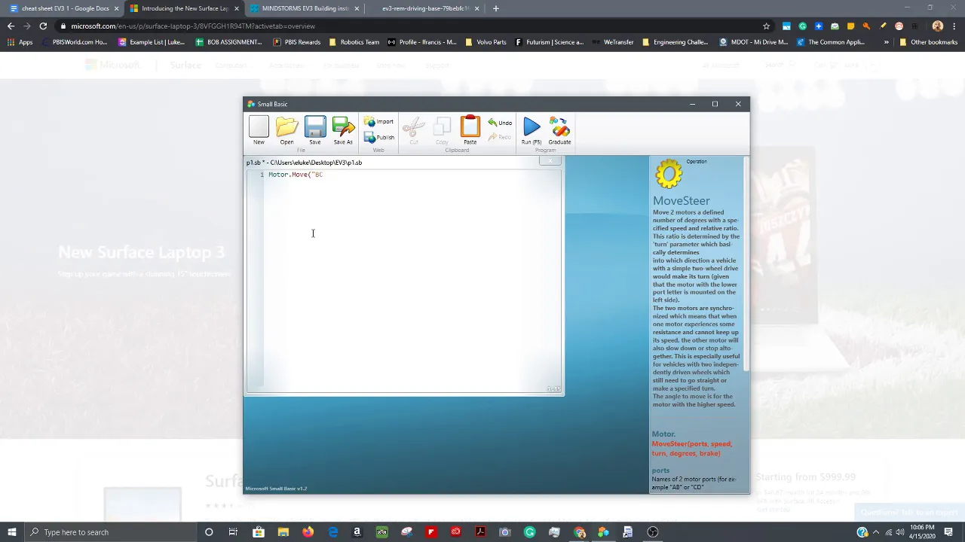Viewport: 965px width, 542px height.
Task: Choose Save As in the toolbar
Action: point(343,131)
